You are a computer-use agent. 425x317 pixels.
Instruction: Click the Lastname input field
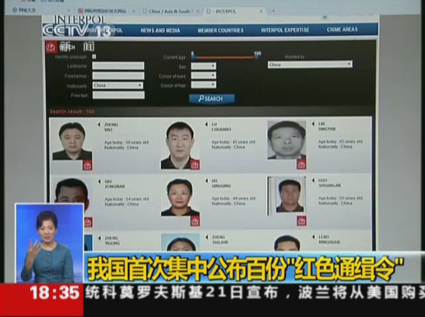coord(118,66)
